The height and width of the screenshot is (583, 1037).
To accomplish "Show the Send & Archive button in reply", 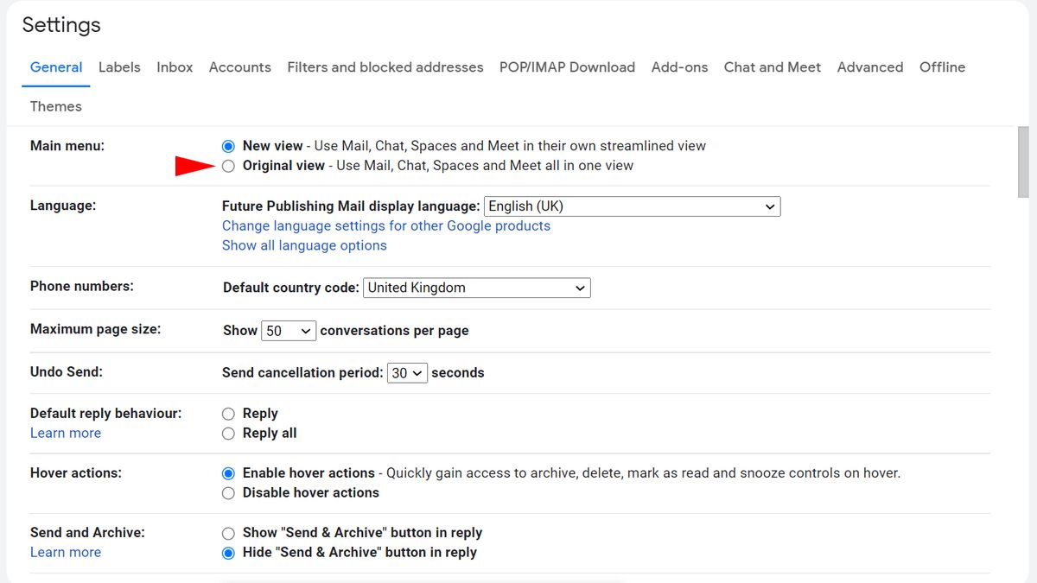I will pyautogui.click(x=228, y=533).
